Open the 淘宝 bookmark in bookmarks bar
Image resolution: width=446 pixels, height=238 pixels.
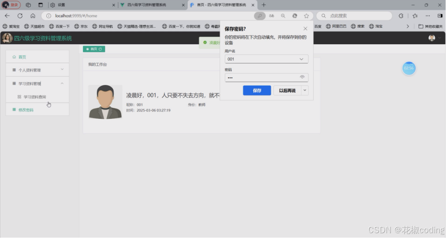tap(375, 26)
